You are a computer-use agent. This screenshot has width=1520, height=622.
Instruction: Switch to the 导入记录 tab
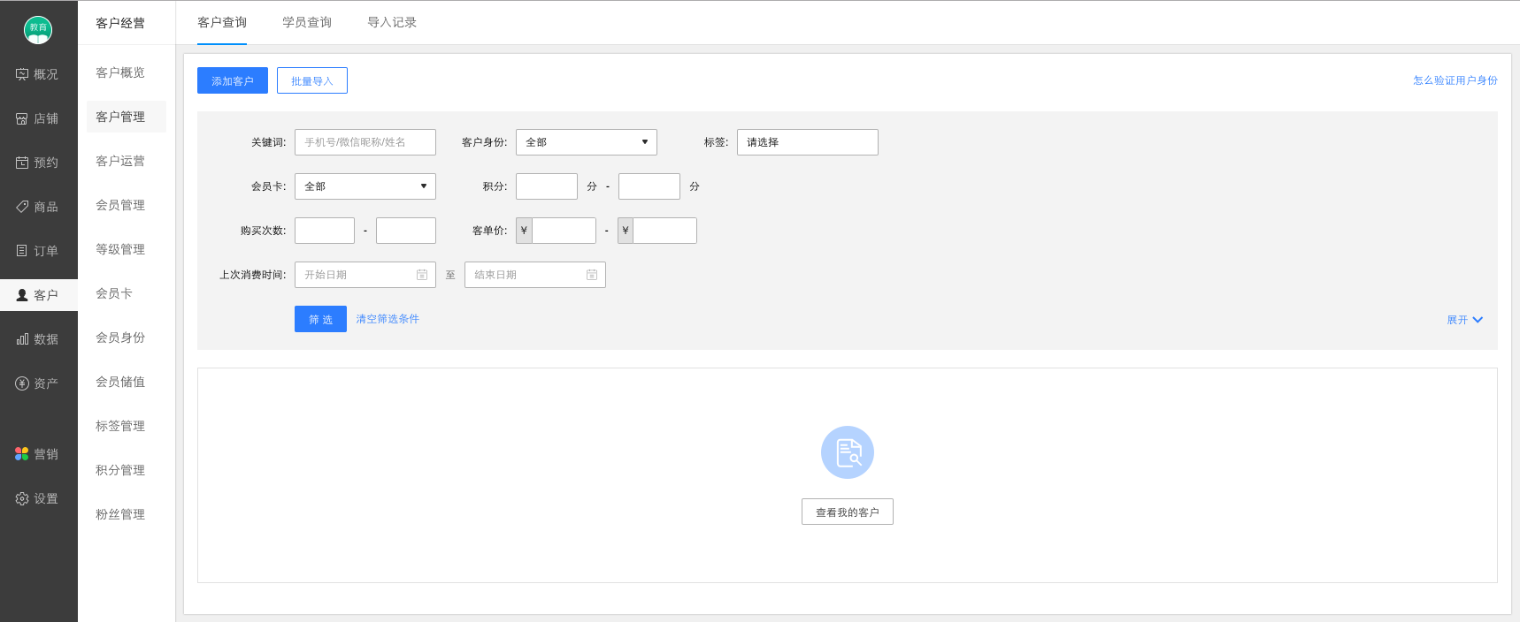(x=392, y=22)
